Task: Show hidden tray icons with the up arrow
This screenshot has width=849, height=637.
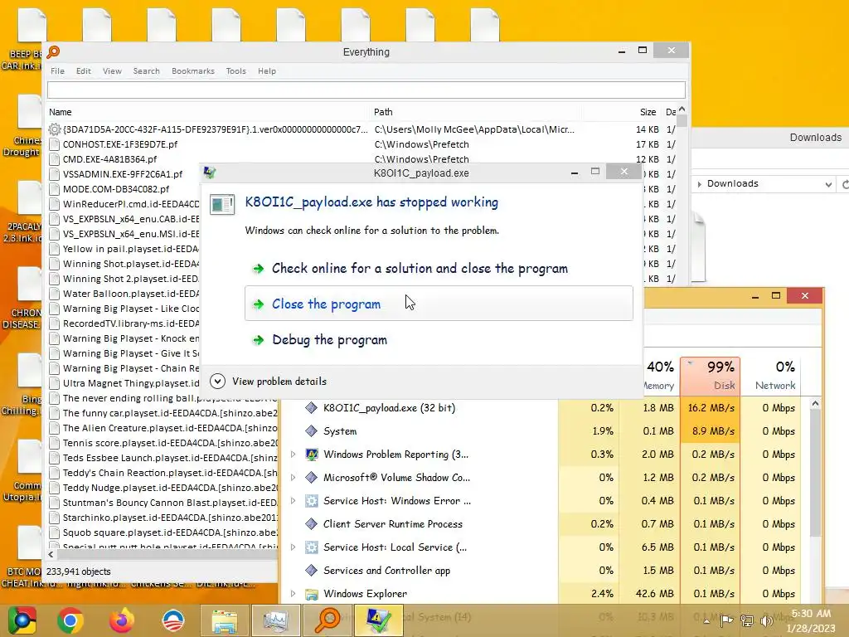Action: (x=706, y=620)
